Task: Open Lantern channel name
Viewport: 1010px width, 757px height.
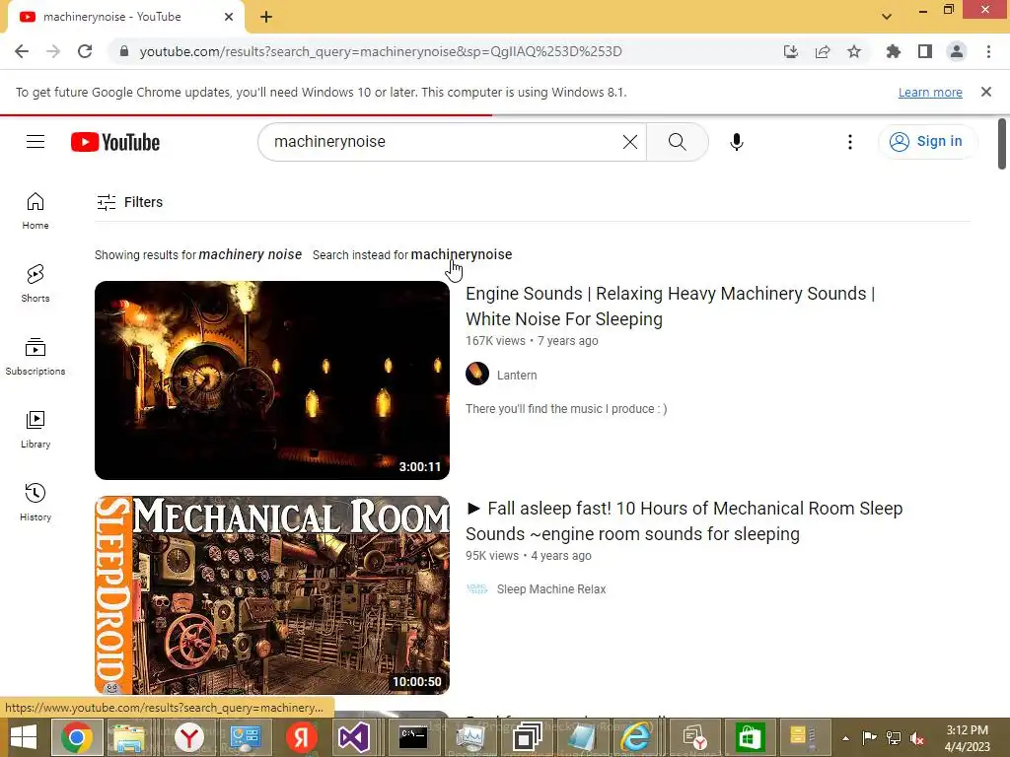Action: click(x=517, y=375)
